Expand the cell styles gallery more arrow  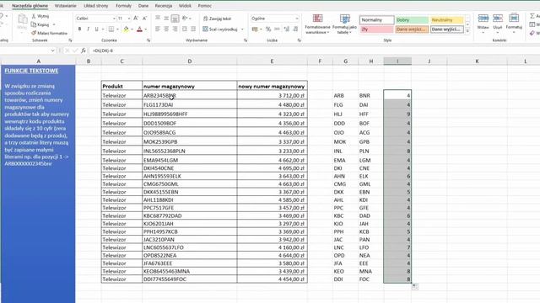point(467,31)
